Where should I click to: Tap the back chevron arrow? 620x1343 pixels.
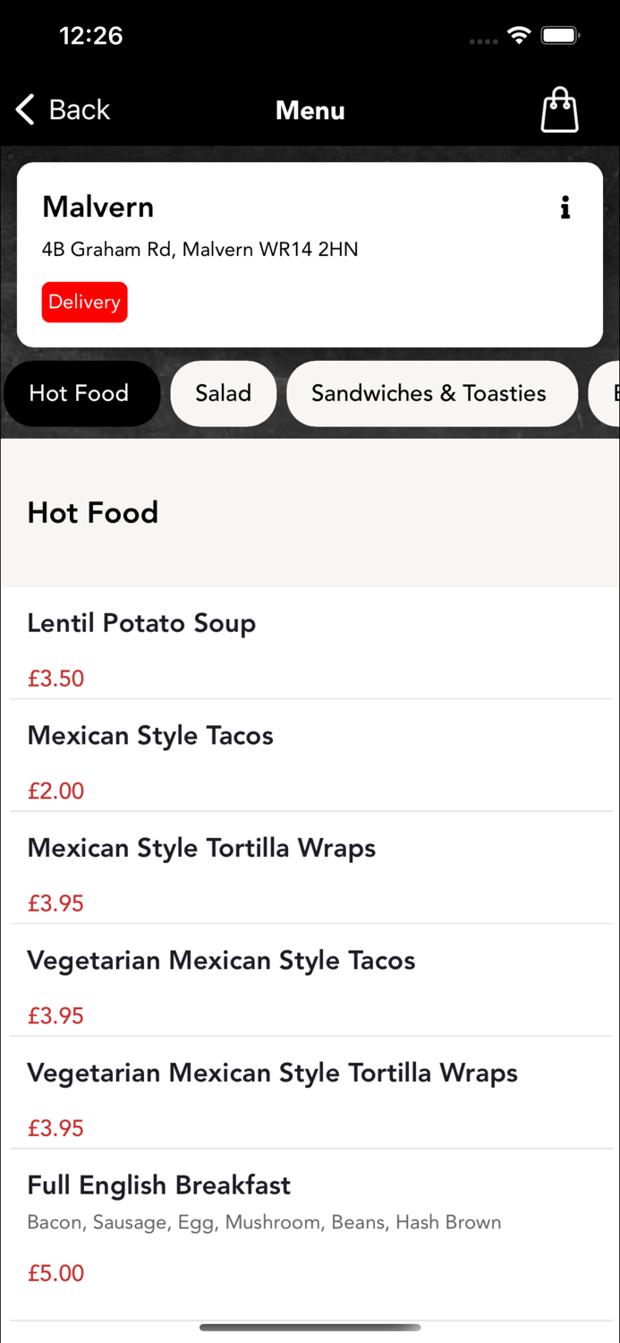point(25,110)
